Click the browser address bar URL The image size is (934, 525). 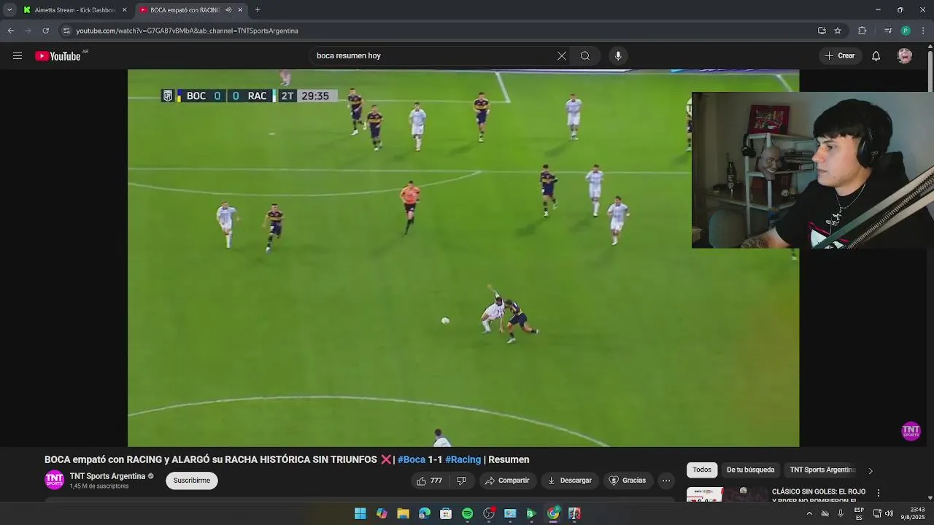point(188,31)
